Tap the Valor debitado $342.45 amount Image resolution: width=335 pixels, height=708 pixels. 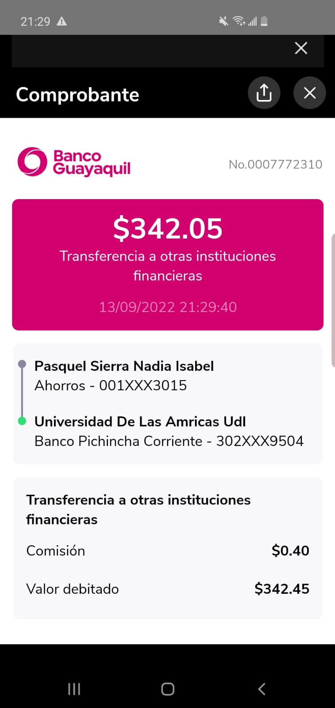(281, 589)
